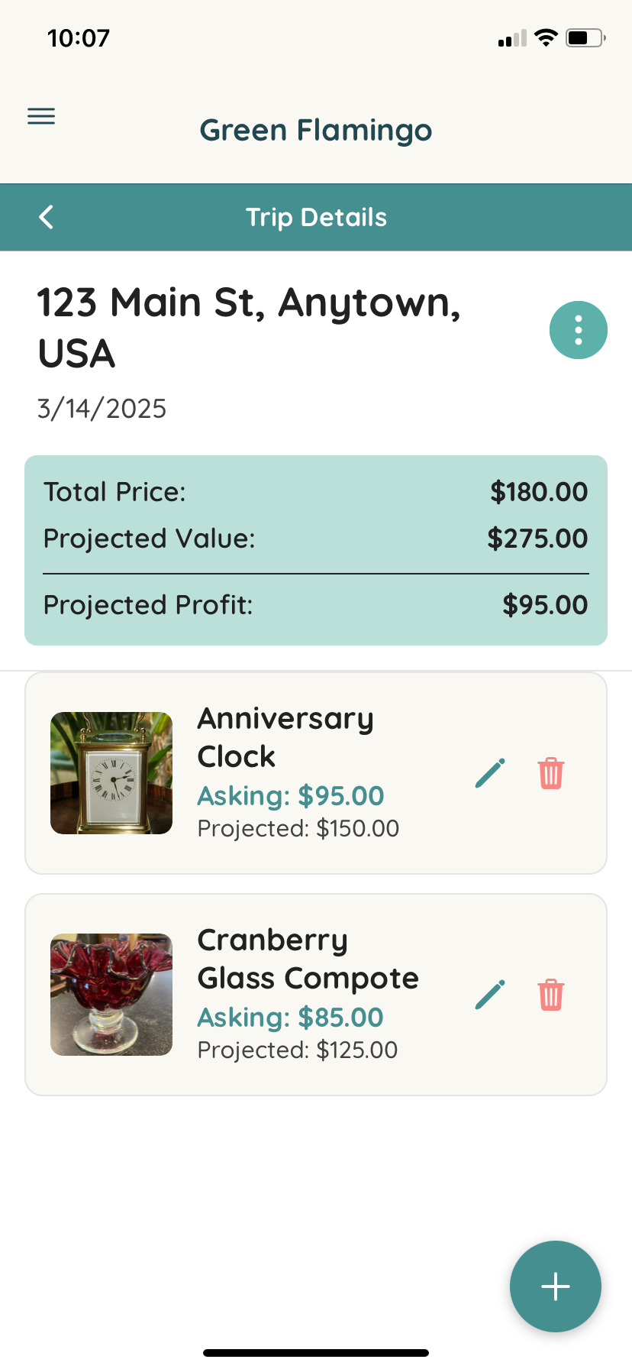Tap the battery status icon

(x=585, y=37)
